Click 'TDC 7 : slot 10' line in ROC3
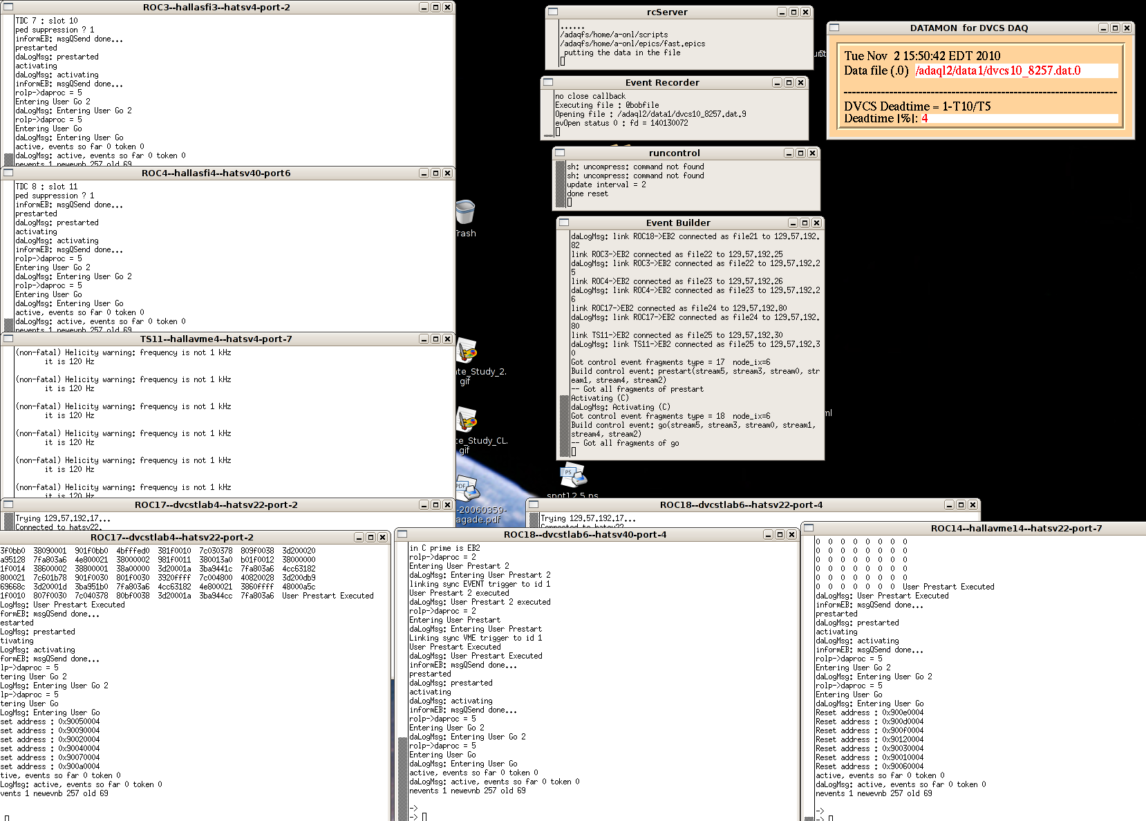 tap(46, 21)
